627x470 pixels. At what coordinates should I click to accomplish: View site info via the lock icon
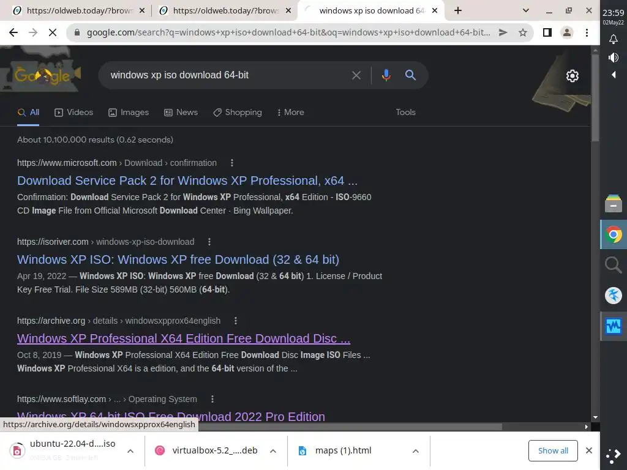coord(77,33)
